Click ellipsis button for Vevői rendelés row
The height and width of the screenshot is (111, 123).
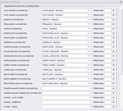[x=91, y=15]
